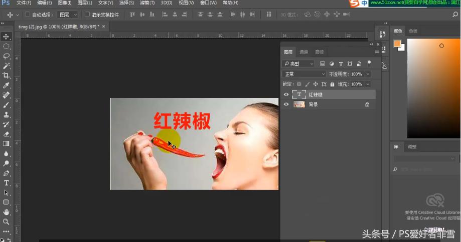Switch to the 色板 swatches tab
This screenshot has height=242, width=461.
[x=413, y=31]
